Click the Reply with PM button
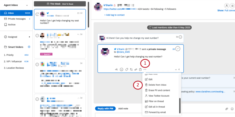This screenshot has height=117, width=235. tap(105, 108)
